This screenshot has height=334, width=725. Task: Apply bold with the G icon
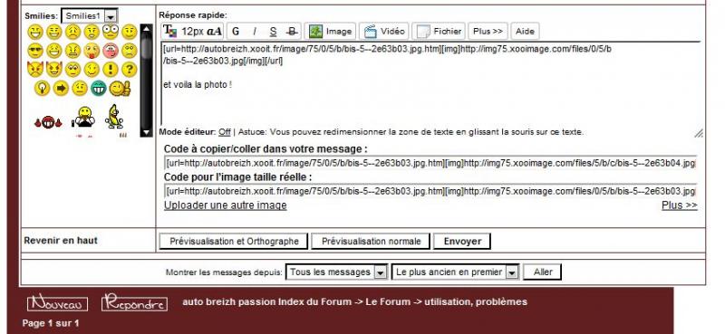click(x=236, y=32)
